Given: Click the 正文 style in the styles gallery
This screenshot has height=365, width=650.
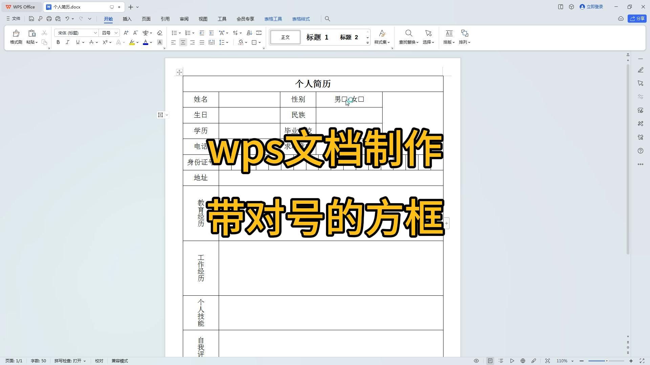Looking at the screenshot, I should click(x=285, y=37).
